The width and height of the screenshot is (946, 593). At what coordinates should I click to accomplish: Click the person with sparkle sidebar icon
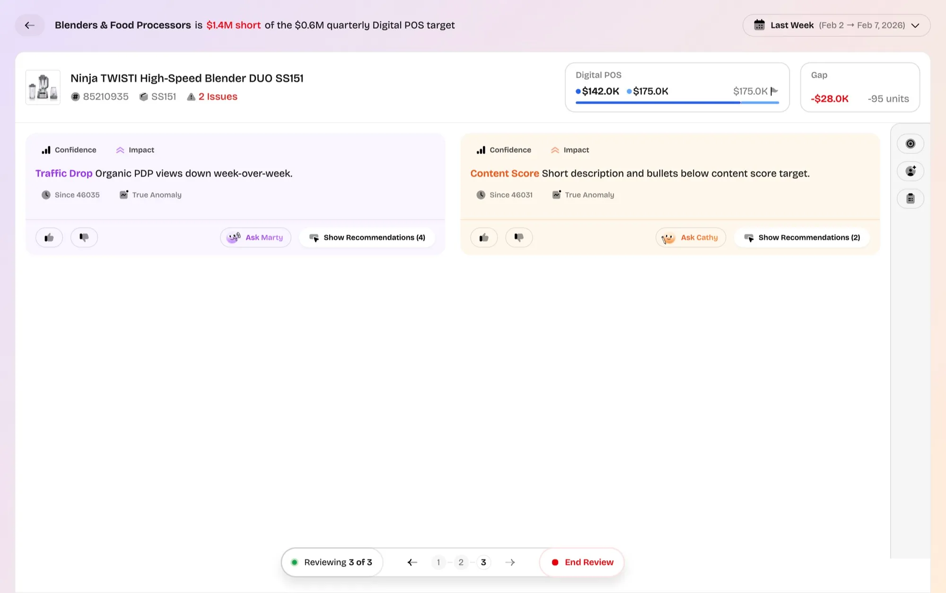click(x=911, y=171)
